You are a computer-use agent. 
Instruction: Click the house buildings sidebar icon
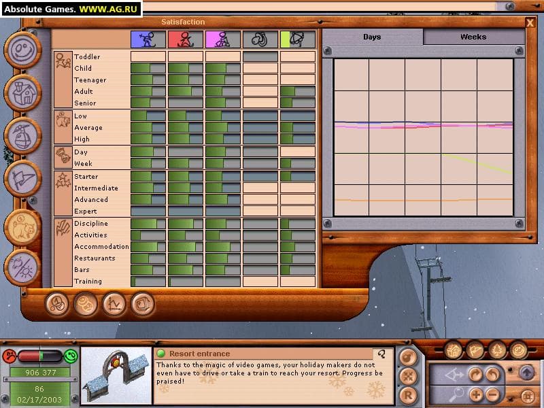coord(23,92)
